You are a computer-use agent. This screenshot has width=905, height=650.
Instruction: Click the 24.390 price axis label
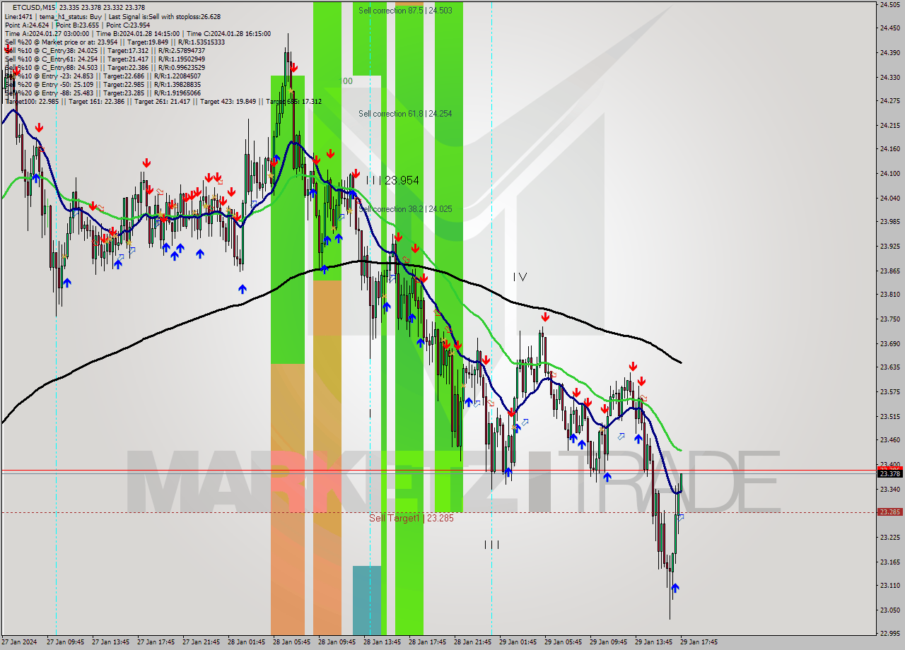(x=889, y=52)
